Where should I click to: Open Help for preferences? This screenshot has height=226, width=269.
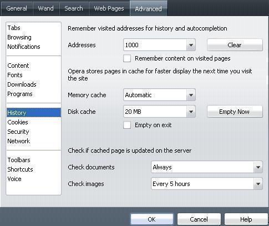tap(246, 219)
